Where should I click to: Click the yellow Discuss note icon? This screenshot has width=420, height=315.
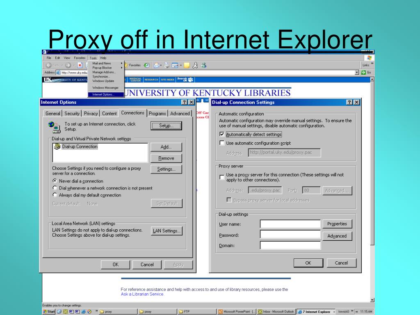(187, 65)
